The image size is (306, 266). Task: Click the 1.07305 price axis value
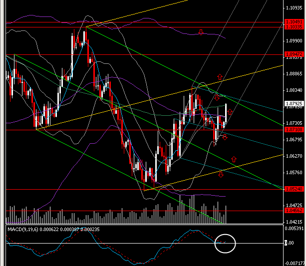click(294, 123)
